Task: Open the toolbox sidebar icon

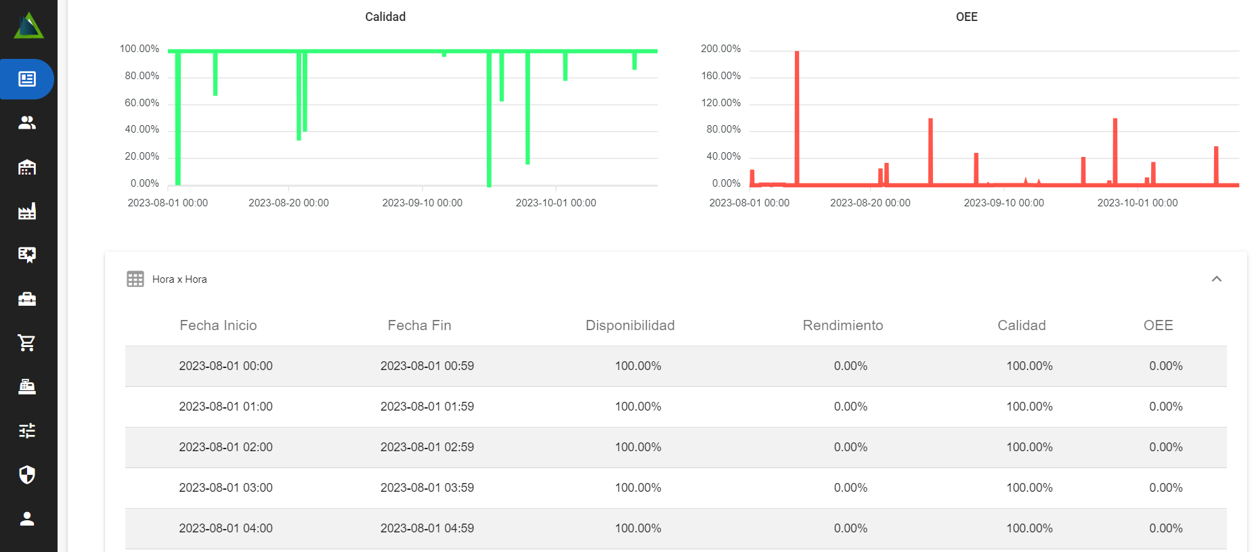Action: point(27,299)
